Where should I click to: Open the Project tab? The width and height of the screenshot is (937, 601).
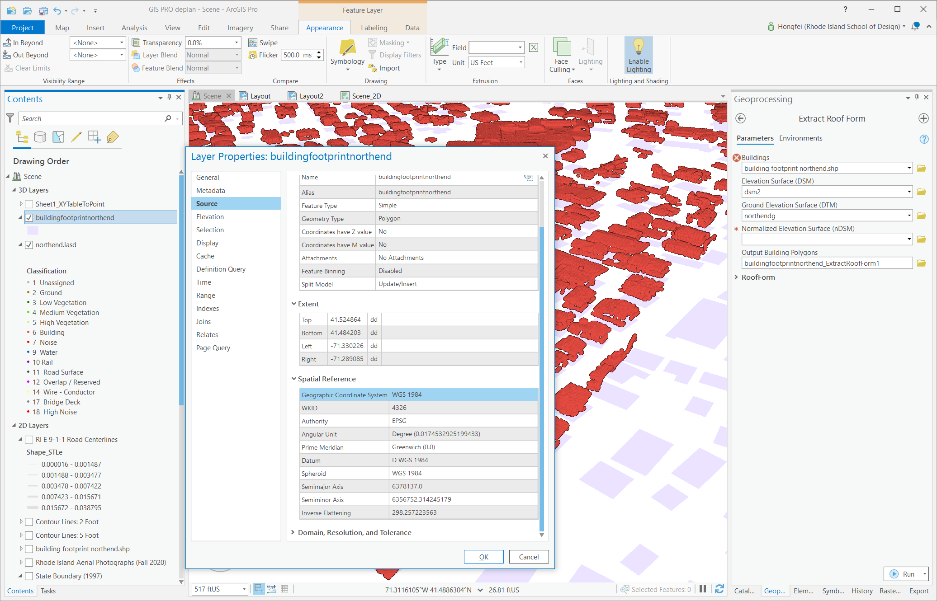click(x=23, y=28)
